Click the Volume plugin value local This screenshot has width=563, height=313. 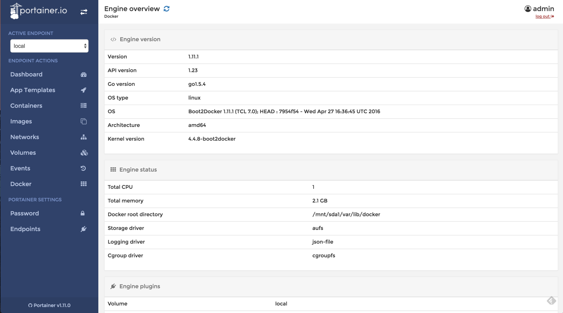281,304
